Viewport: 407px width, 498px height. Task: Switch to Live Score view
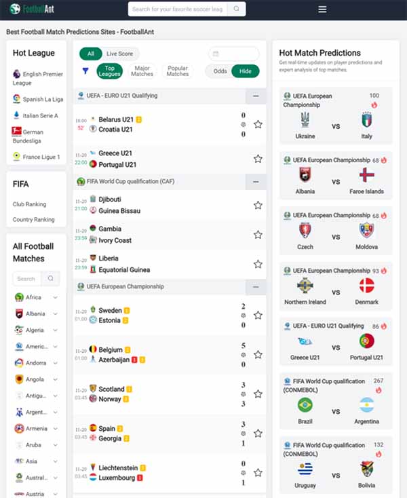[x=119, y=54]
